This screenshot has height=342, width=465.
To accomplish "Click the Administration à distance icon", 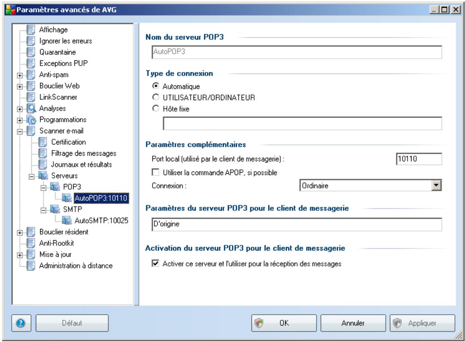I will pos(31,266).
